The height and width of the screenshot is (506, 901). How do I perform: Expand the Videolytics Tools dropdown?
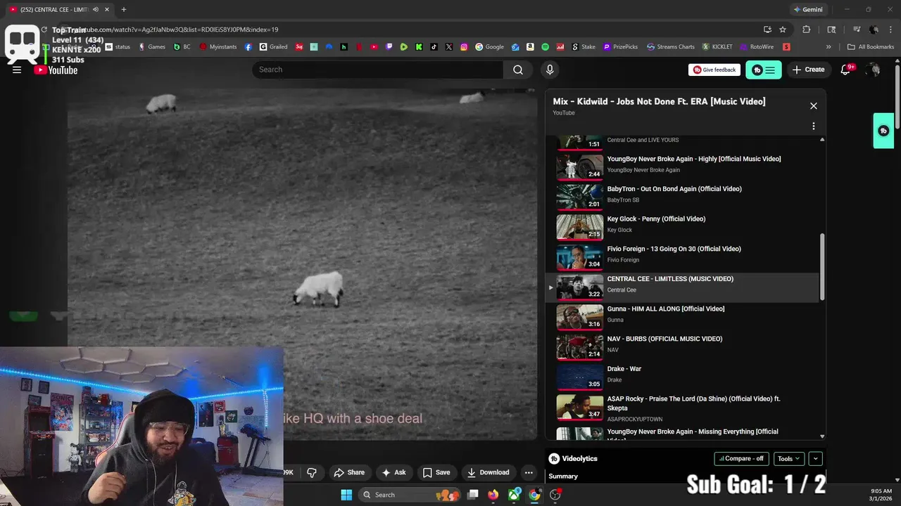[x=789, y=459]
